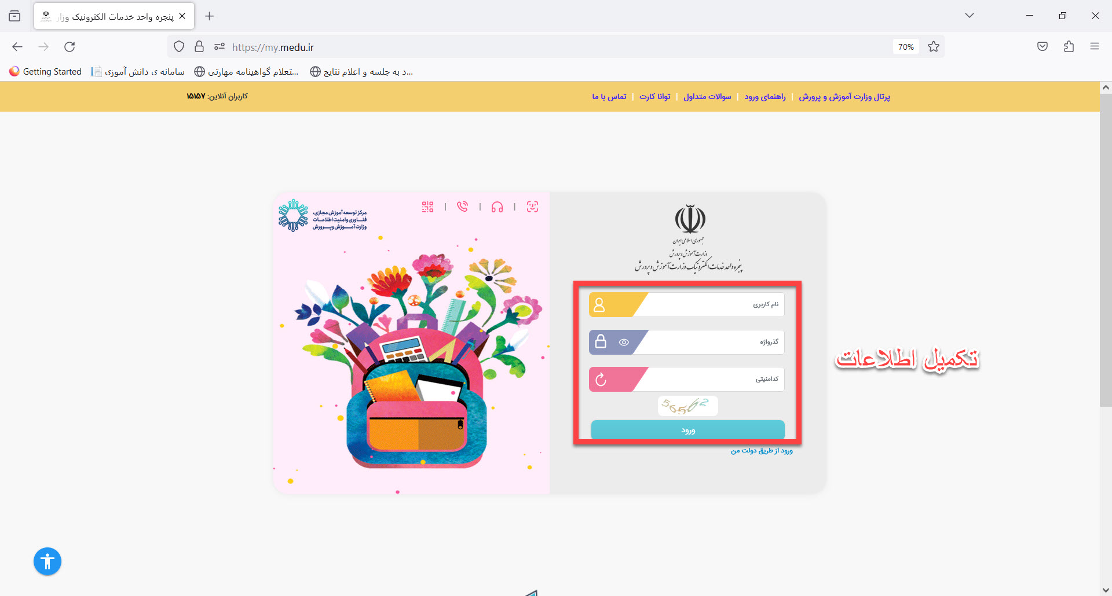This screenshot has height=596, width=1112.
Task: Open the راهنمای ورود menu item
Action: tap(765, 97)
